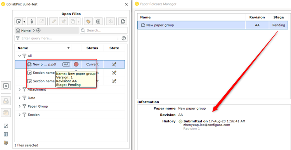This screenshot has width=291, height=150.
Task: Click the tag label toolbar icon
Action: [x=88, y=21]
